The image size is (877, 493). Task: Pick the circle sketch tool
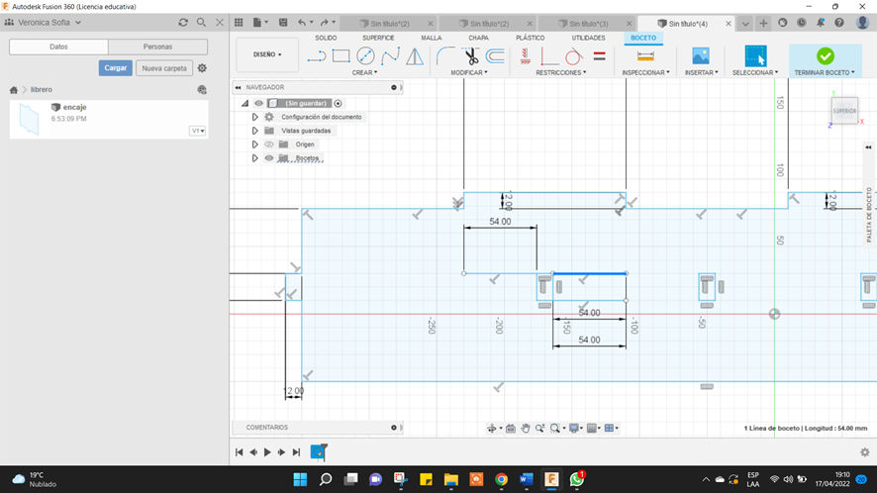(365, 56)
